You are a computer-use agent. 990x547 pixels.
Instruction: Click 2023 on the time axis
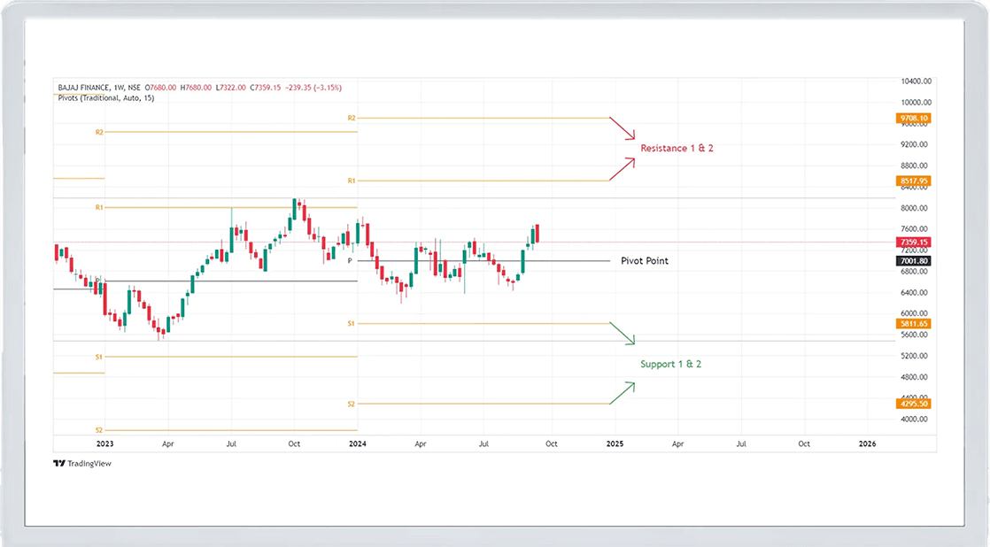(x=104, y=443)
